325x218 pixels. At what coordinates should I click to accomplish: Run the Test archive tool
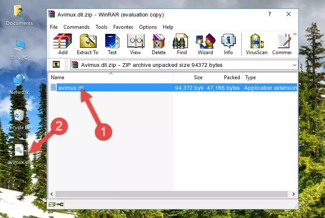click(112, 44)
